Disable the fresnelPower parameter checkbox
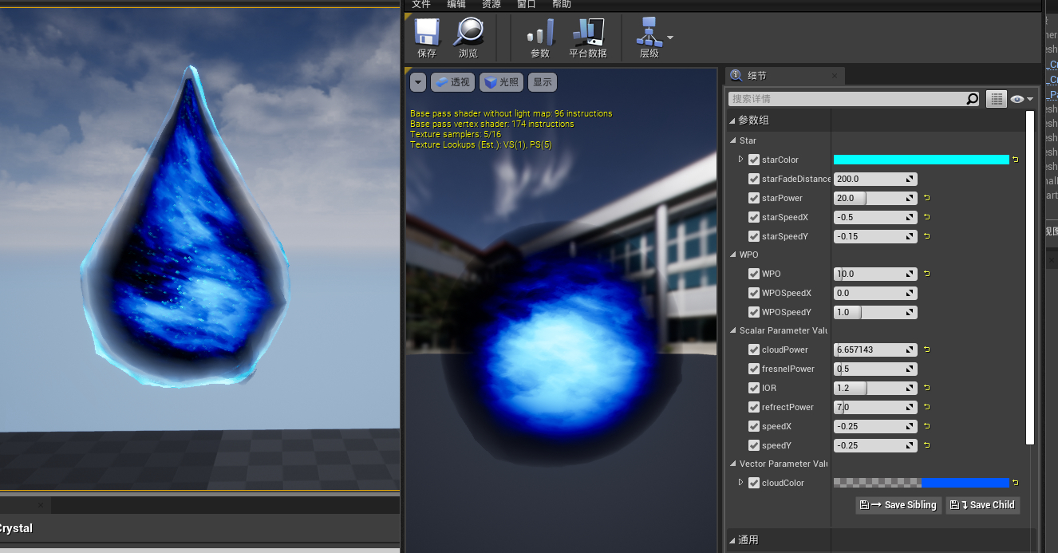Screen dimensions: 1058x553 [x=754, y=369]
